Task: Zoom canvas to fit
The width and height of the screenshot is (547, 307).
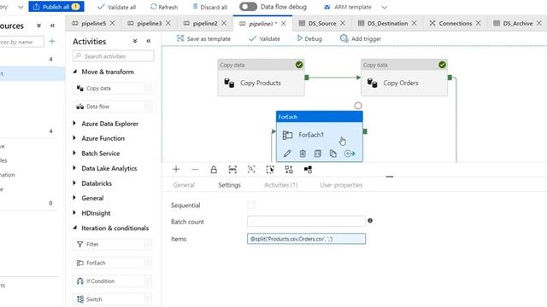Action: 232,170
